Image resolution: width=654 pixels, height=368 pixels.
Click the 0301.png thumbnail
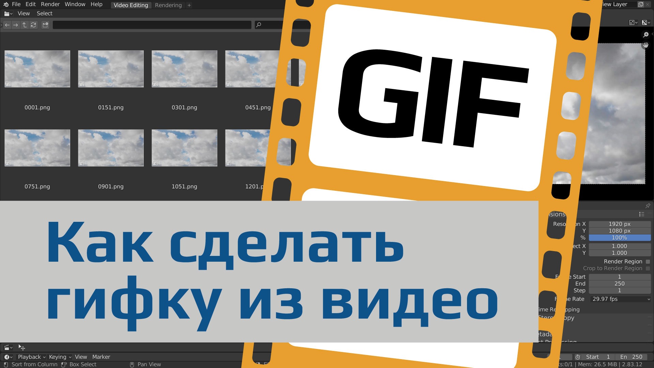click(184, 69)
